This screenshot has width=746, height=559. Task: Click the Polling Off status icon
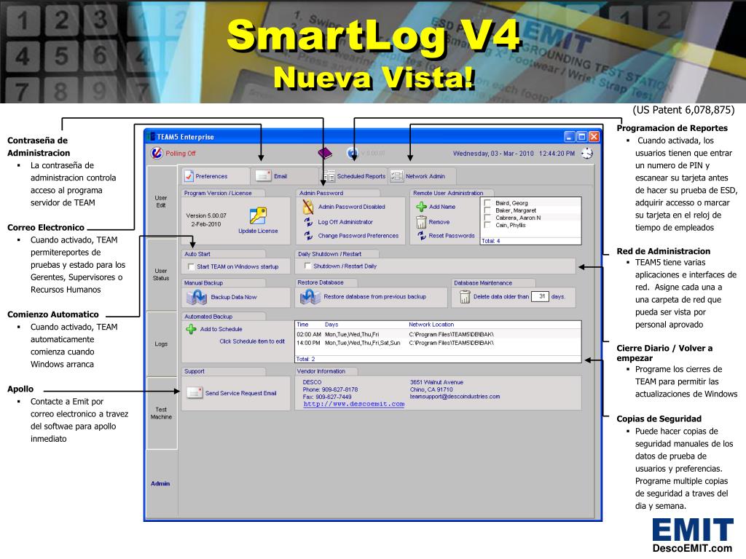coord(157,153)
